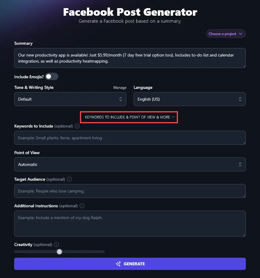
Task: Click the chevron icon on the Language selector
Action: point(240,99)
